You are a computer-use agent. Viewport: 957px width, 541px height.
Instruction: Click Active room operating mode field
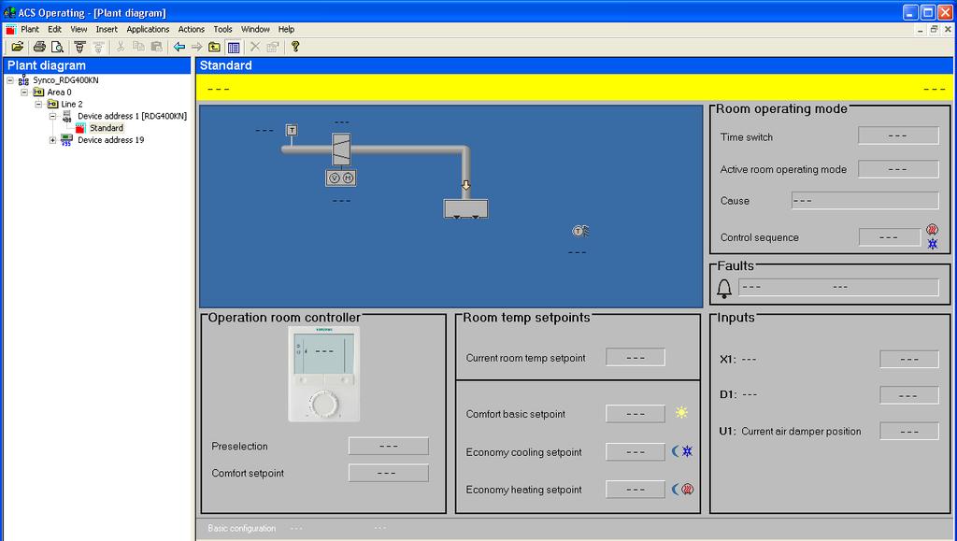pos(898,169)
